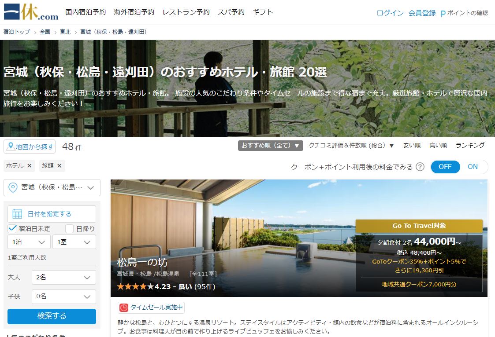This screenshot has width=495, height=337.
Task: Open the 大人 2名 adults dropdown
Action: (63, 277)
